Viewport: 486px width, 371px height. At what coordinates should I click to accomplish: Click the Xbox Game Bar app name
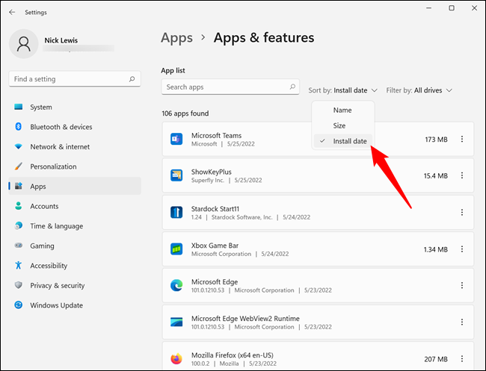[215, 246]
